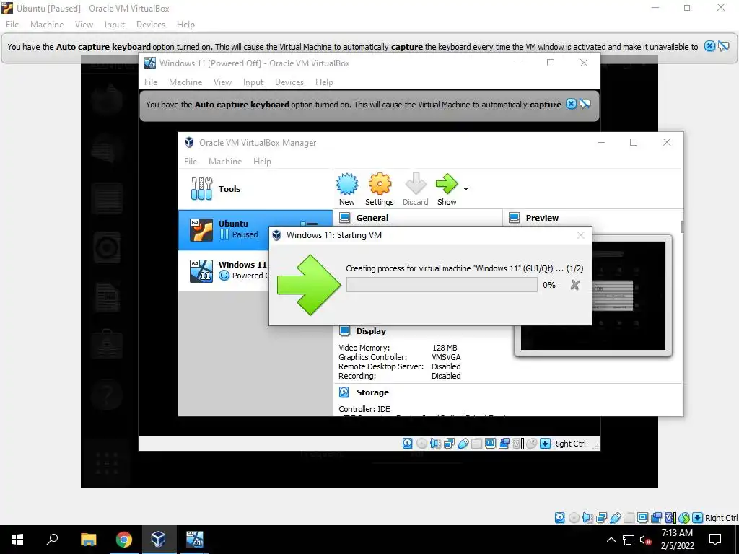Viewport: 739px width, 554px height.
Task: Click mouse integration icon in Ubuntu status bar
Action: pyautogui.click(x=684, y=518)
